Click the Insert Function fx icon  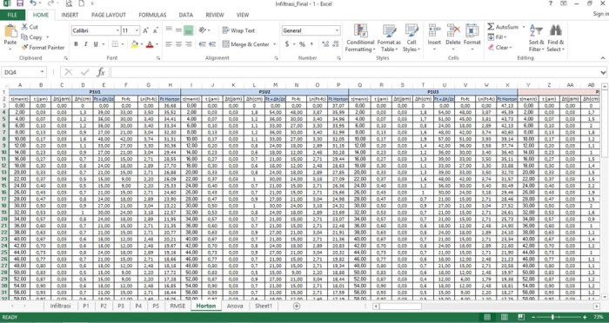pyautogui.click(x=101, y=72)
